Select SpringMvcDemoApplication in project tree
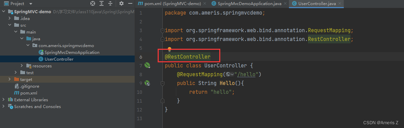This screenshot has width=404, height=128. pyautogui.click(x=67, y=52)
